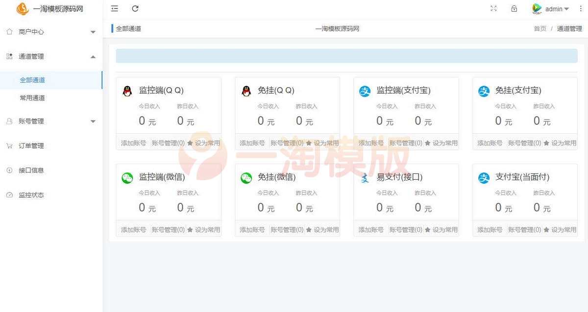
Task: Click 添加账号 under 监控端(微信)
Action: coord(133,230)
